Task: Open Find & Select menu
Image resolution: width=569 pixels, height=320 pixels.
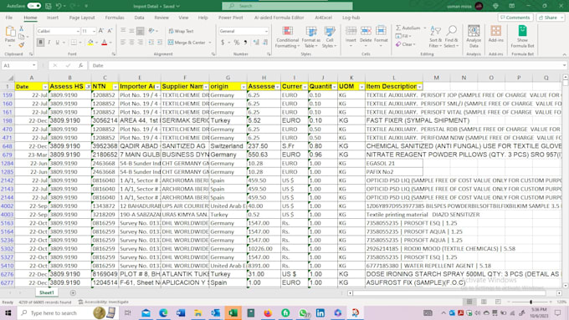Action: tap(451, 37)
